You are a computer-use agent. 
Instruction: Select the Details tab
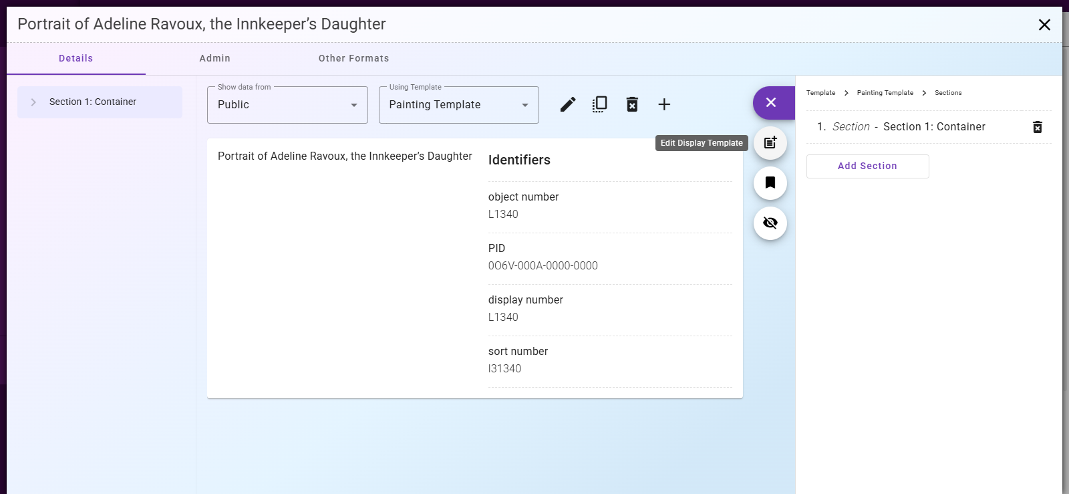click(76, 58)
